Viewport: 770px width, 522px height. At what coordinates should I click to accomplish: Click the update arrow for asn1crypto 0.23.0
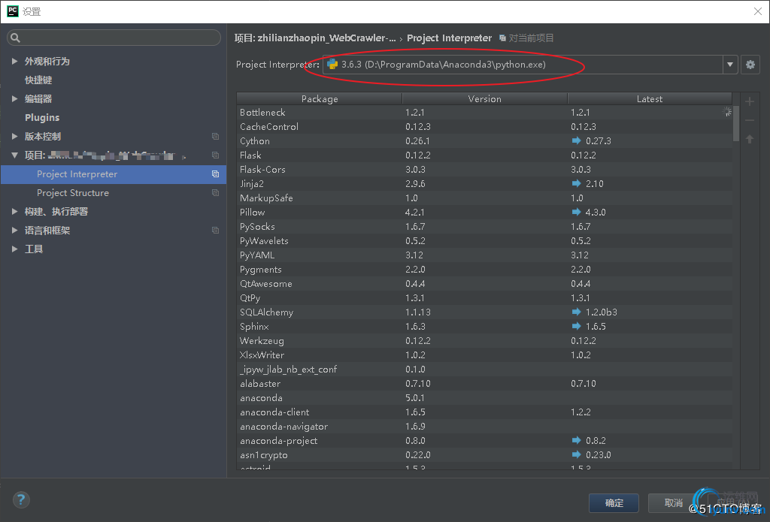[577, 455]
